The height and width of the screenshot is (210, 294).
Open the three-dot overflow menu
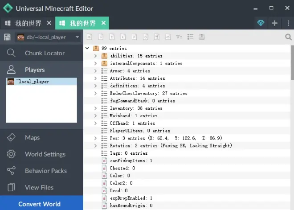pos(288,23)
